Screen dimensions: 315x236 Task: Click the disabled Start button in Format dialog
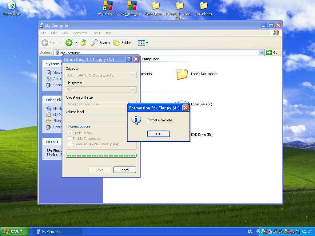(x=100, y=170)
